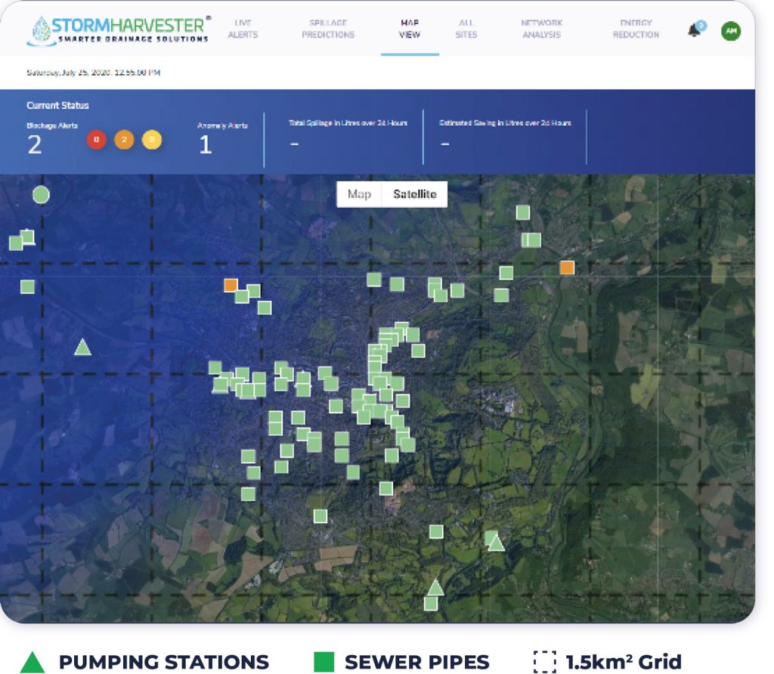Select the green circle marker on map
The width and height of the screenshot is (774, 674).
point(41,195)
